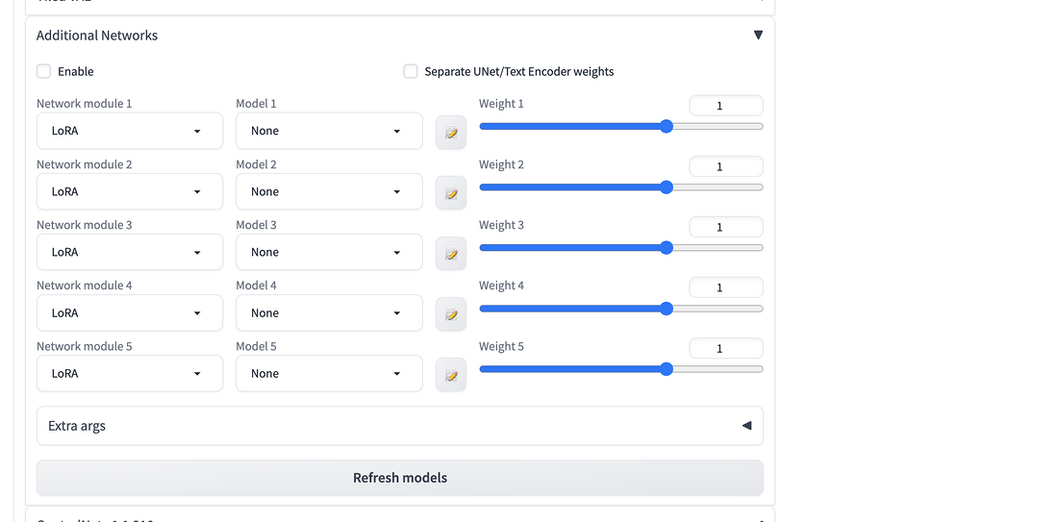Viewport: 1056px width, 522px height.
Task: Click the Weight 3 slider track
Action: (577, 248)
